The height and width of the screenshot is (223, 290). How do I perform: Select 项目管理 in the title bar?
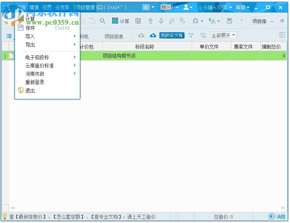tap(85, 7)
